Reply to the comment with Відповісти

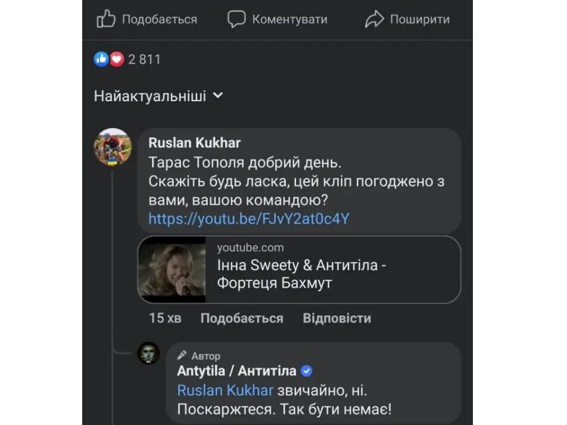pos(337,318)
